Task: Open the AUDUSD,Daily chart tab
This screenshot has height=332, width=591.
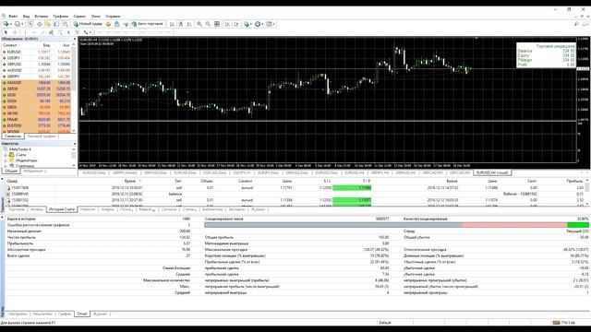Action: coord(94,172)
